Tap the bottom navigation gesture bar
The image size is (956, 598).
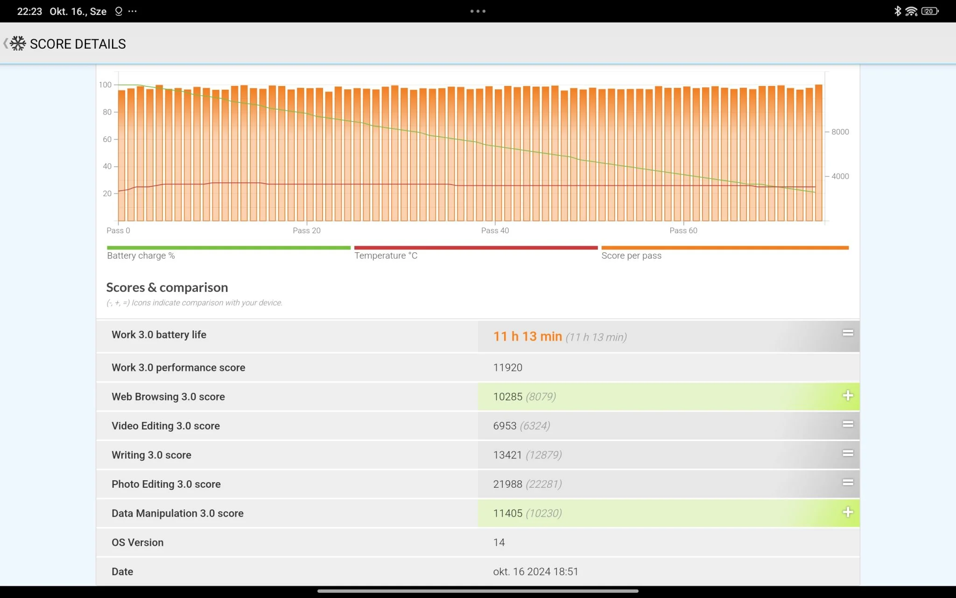tap(478, 591)
